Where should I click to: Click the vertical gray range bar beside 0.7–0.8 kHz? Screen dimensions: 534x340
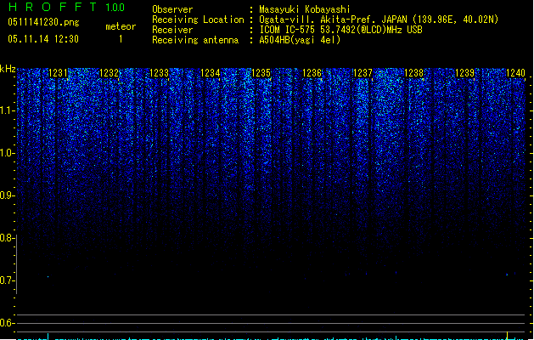tap(16, 264)
